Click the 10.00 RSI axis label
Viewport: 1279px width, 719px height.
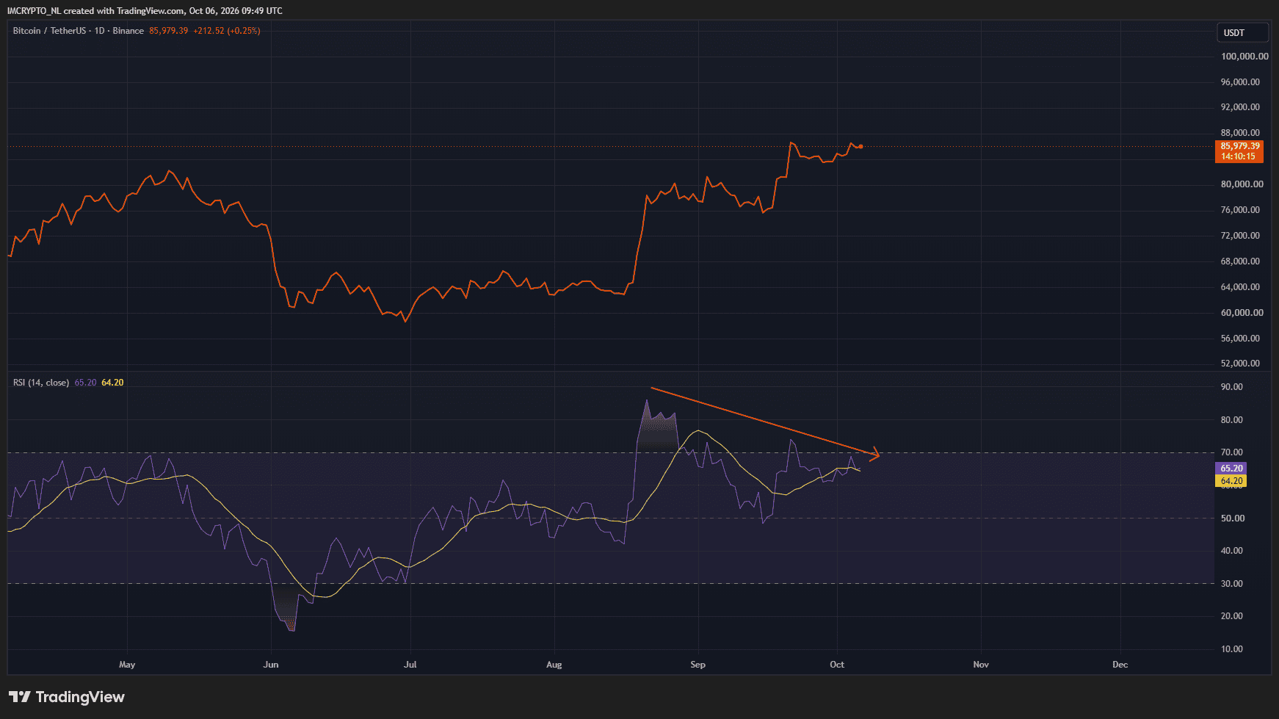tap(1232, 649)
